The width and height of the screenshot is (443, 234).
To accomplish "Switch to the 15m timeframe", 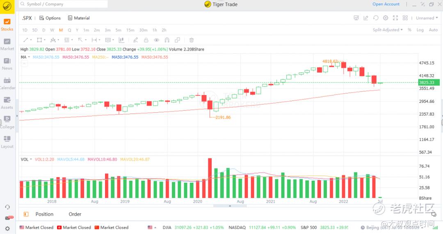I will point(130,30).
